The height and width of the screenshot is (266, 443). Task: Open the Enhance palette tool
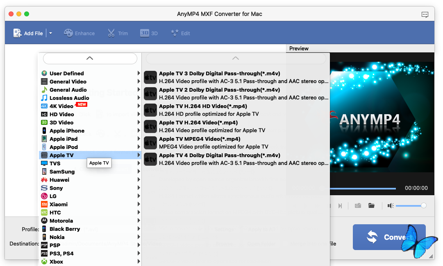click(68, 33)
